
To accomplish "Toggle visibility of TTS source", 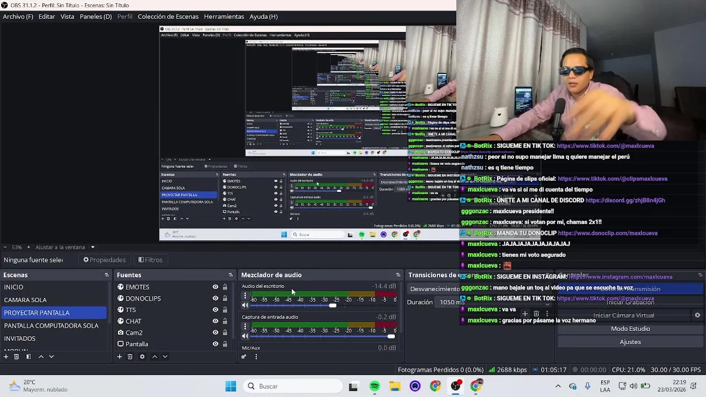I will click(x=215, y=310).
